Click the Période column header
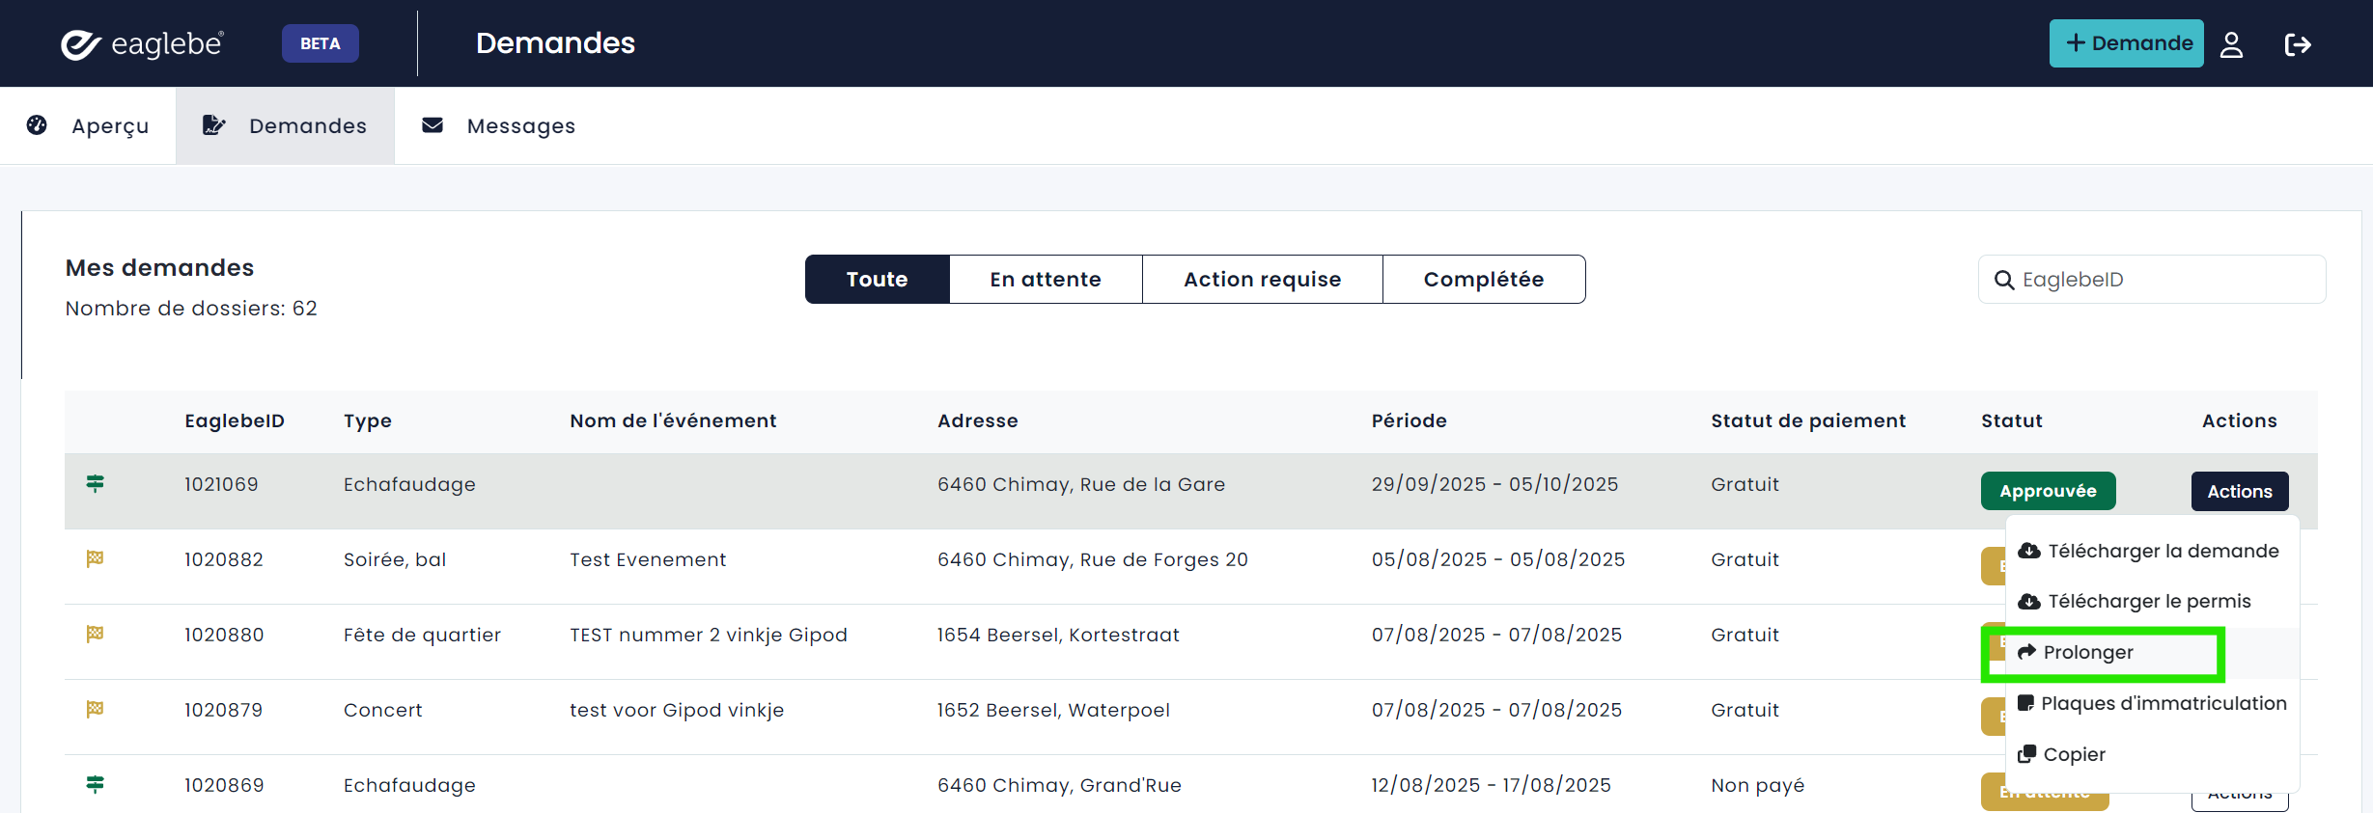 1410,420
